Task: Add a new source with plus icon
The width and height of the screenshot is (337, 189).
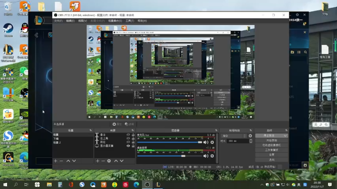Action: point(97,161)
